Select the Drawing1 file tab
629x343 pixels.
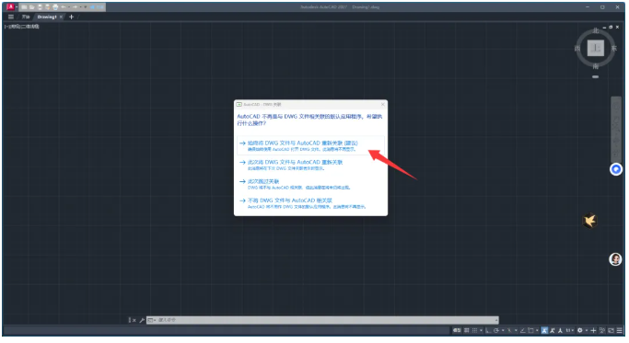click(47, 17)
